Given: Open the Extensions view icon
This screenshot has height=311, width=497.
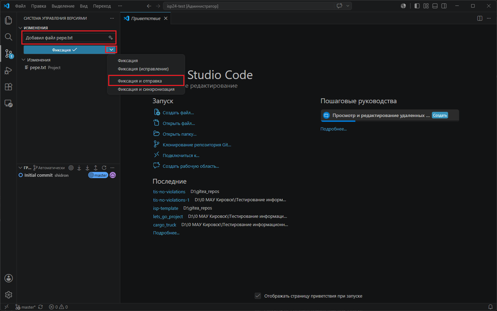Looking at the screenshot, I should [x=8, y=87].
